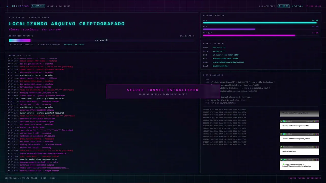Click NODE address 245.252.61.83
The height and width of the screenshot is (183, 326).
coord(219,48)
